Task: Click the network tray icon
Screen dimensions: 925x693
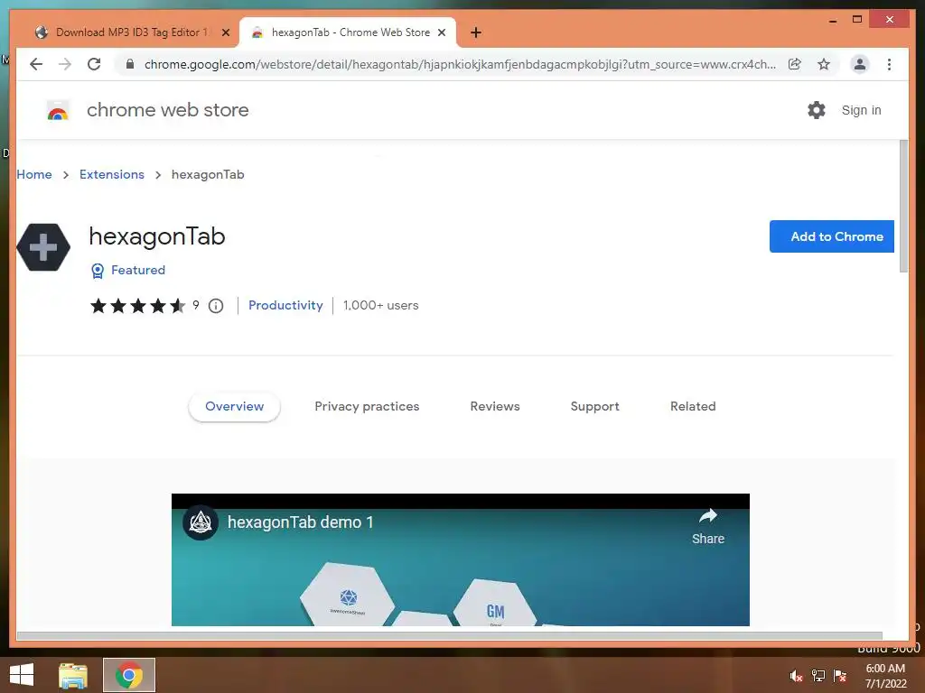Action: (818, 676)
